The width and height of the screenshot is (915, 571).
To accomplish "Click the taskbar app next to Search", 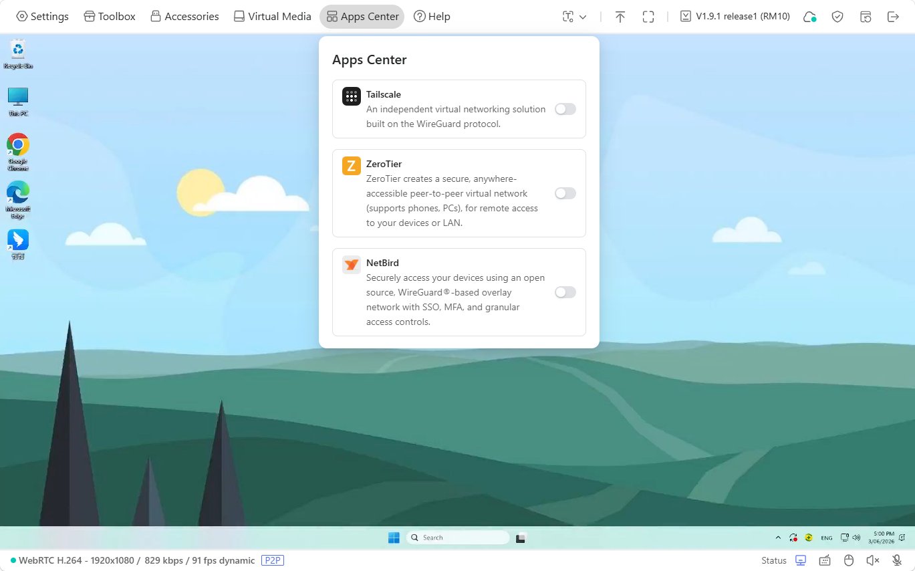I will click(x=522, y=538).
